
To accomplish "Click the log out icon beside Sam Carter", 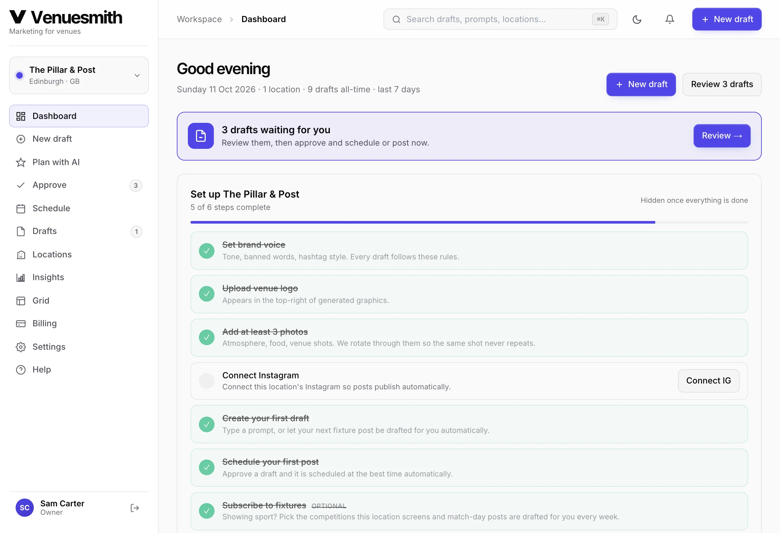I will click(135, 508).
